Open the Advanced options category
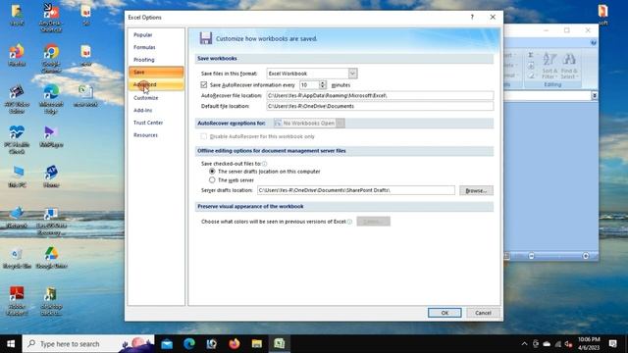This screenshot has height=353, width=628. (x=156, y=84)
